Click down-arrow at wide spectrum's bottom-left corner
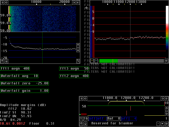This screenshot has width=169, height=127. (x=6, y=61)
